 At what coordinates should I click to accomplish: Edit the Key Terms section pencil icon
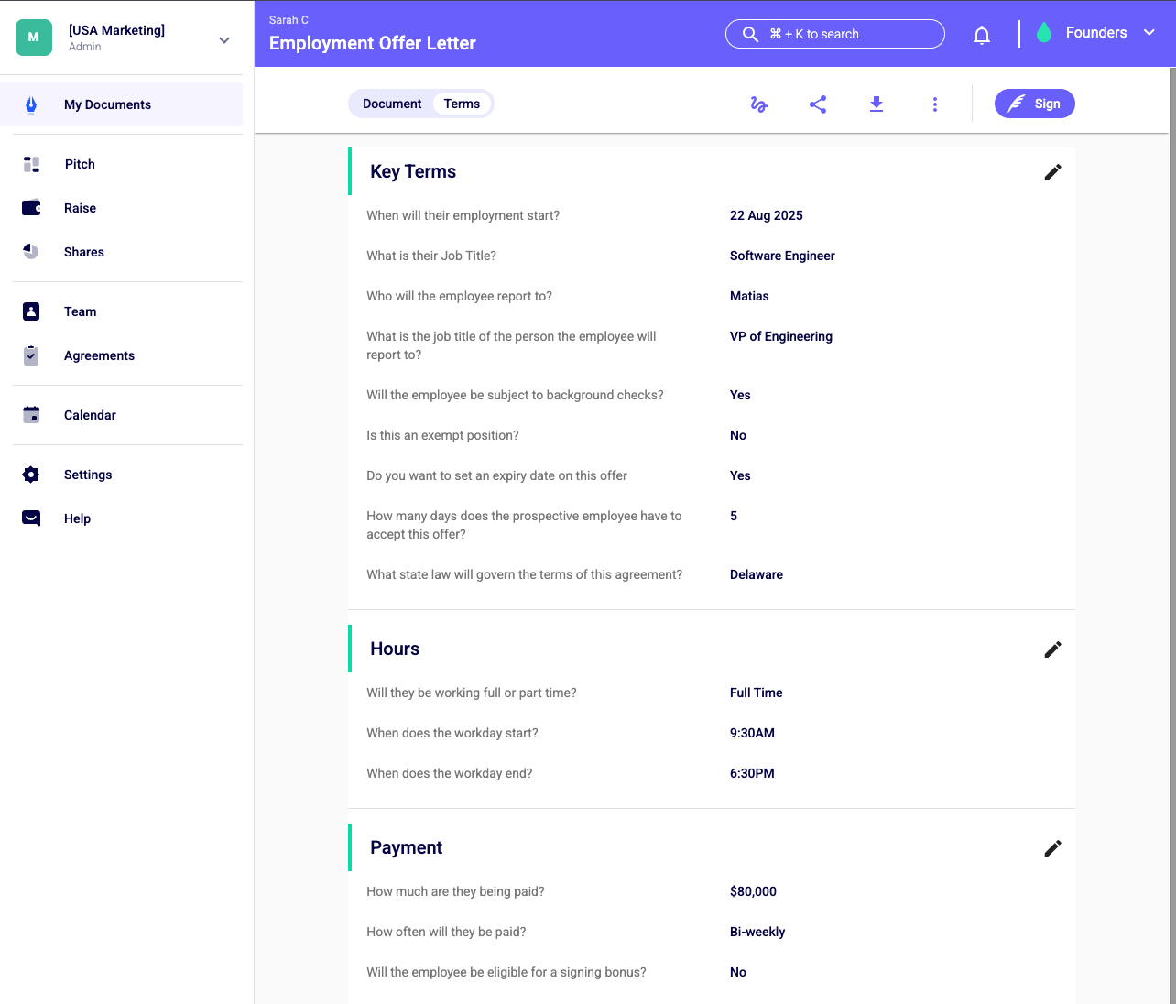[x=1052, y=171]
